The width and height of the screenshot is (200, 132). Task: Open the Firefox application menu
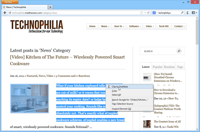tap(10, 2)
